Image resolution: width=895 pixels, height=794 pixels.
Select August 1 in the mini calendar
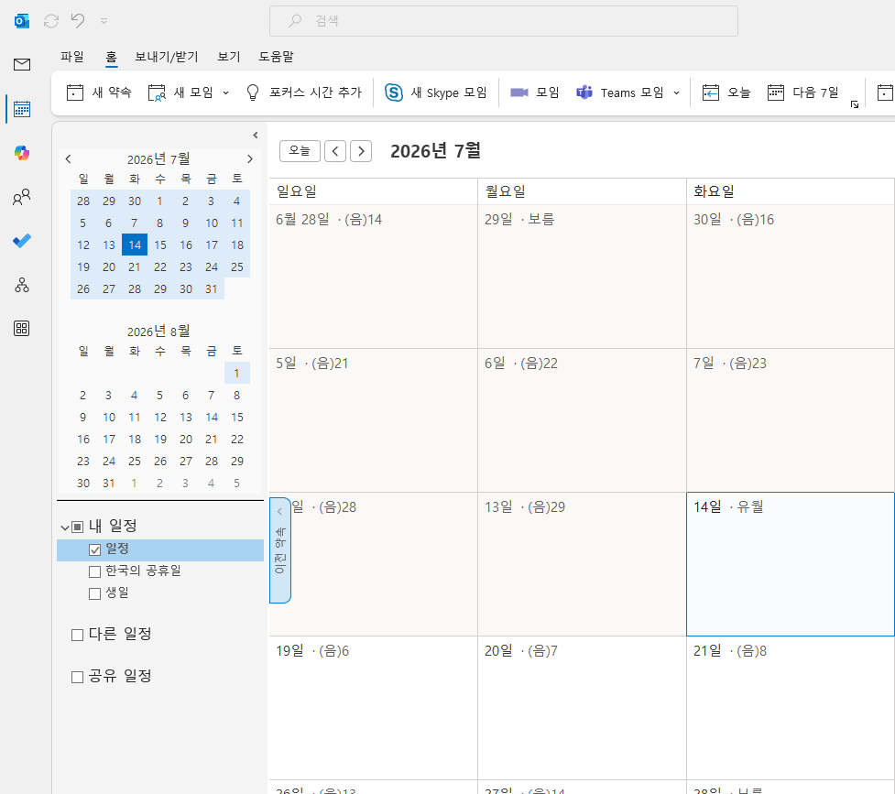pos(237,374)
